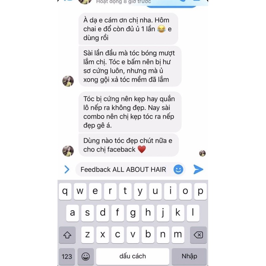The width and height of the screenshot is (266, 266).
Task: Select the Tóc bị cứng message bubble
Action: point(130,112)
